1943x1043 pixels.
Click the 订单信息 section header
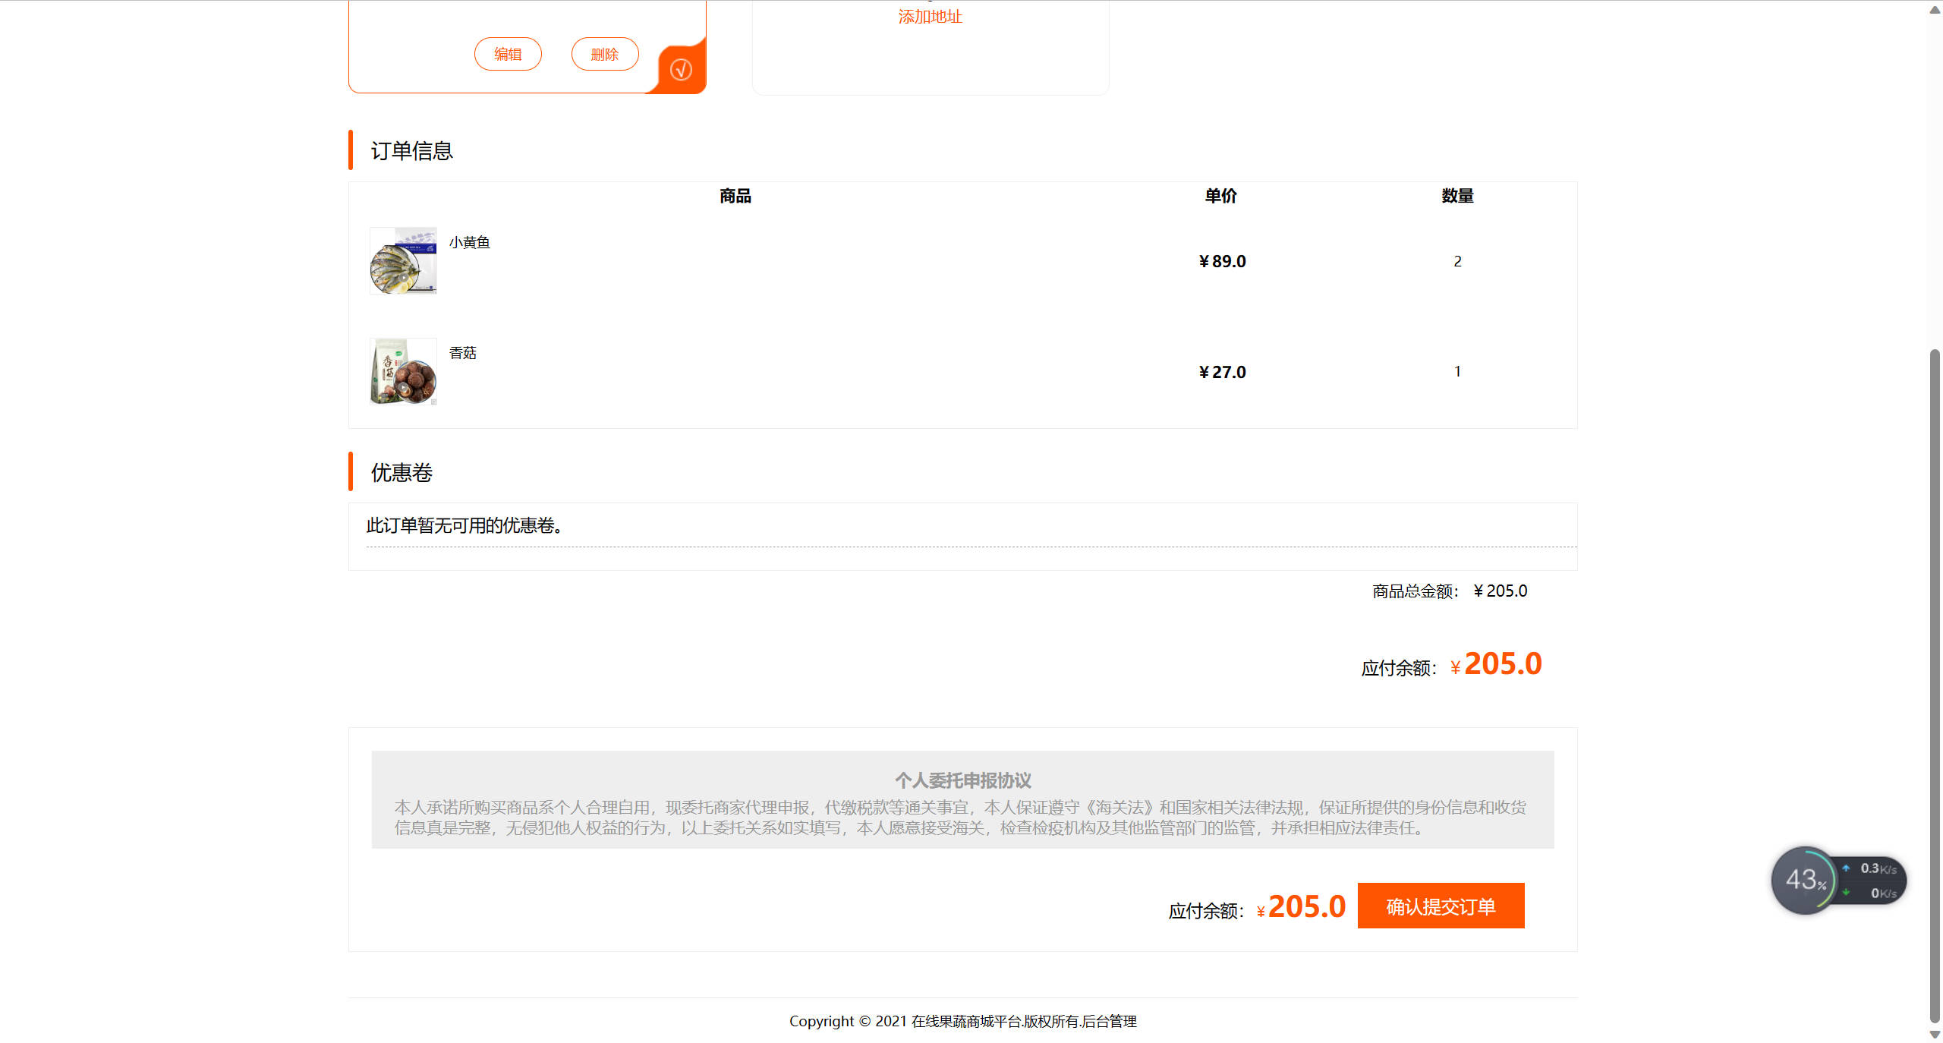(411, 150)
